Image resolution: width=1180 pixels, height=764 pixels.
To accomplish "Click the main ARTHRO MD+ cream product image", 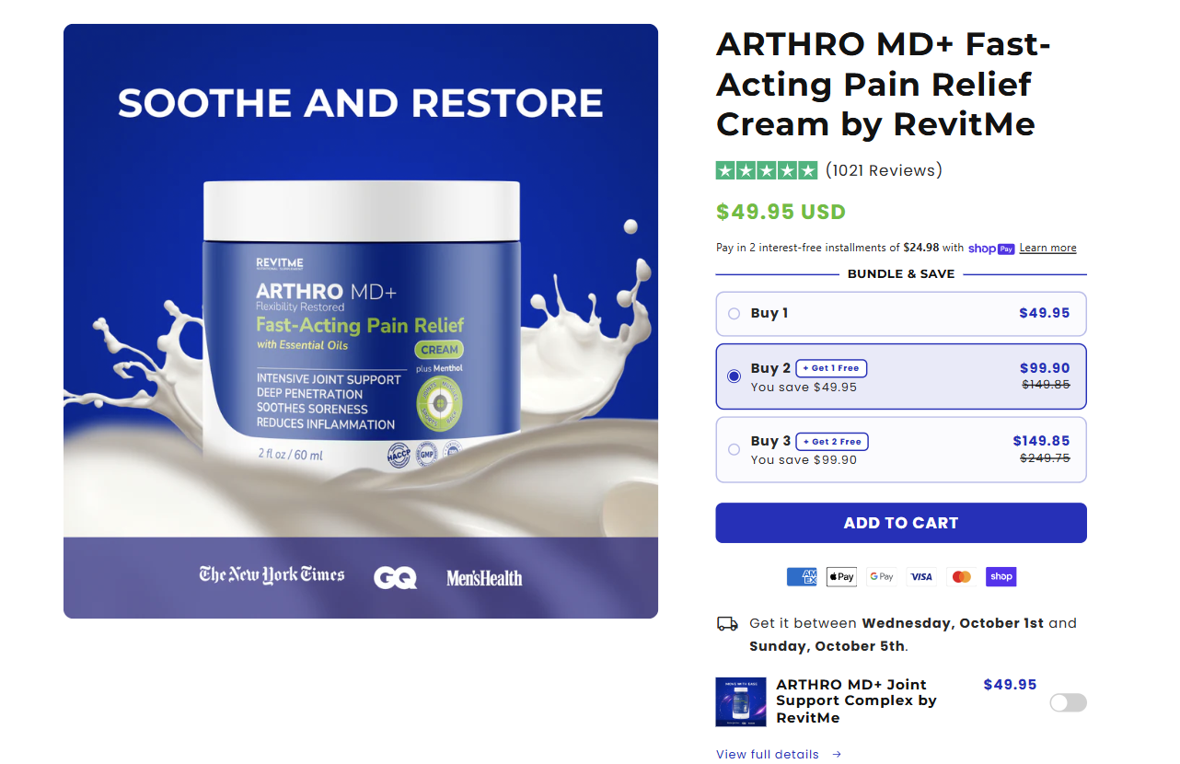I will point(361,321).
